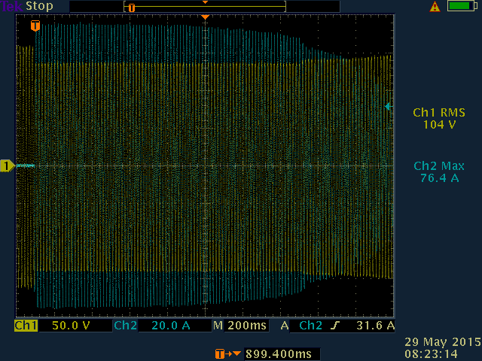Click the 29 May 2015 date text
482x361 pixels.
click(443, 342)
